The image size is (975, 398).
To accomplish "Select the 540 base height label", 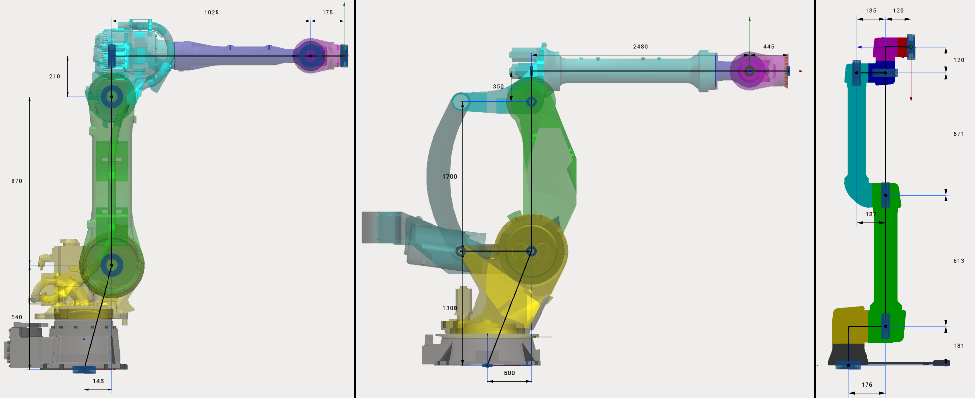I will pos(17,317).
